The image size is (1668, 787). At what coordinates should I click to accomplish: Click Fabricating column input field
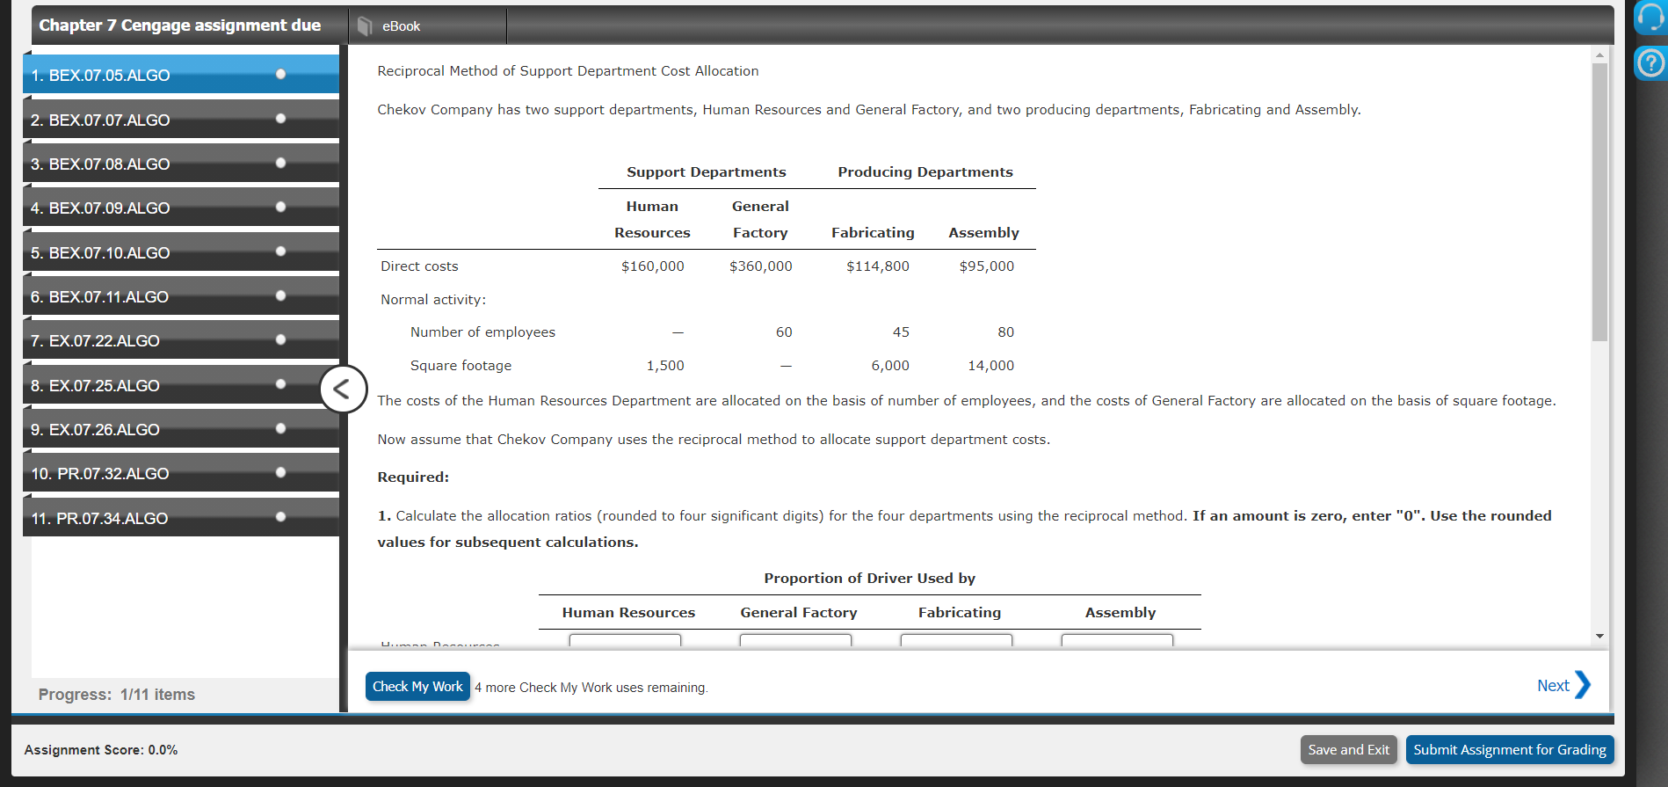click(956, 640)
